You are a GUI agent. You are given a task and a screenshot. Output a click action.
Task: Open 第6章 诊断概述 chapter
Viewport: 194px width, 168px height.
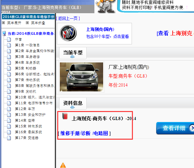[x=35, y=74]
